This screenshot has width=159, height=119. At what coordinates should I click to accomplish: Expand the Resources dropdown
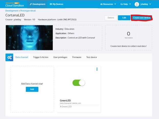tap(108, 4)
